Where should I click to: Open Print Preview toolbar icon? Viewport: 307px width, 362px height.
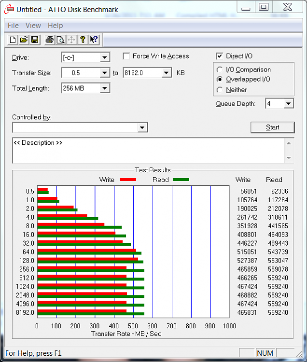pyautogui.click(x=60, y=40)
